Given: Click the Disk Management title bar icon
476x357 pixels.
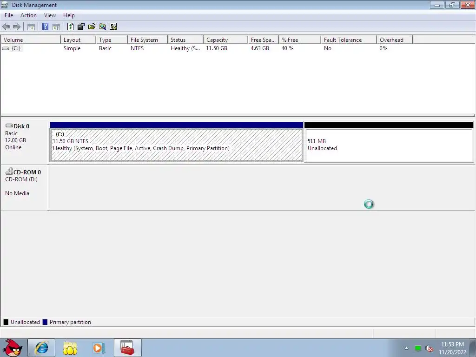Looking at the screenshot, I should point(5,5).
